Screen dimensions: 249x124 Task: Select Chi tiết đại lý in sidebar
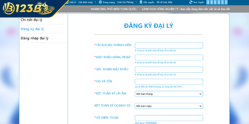[x=31, y=20]
